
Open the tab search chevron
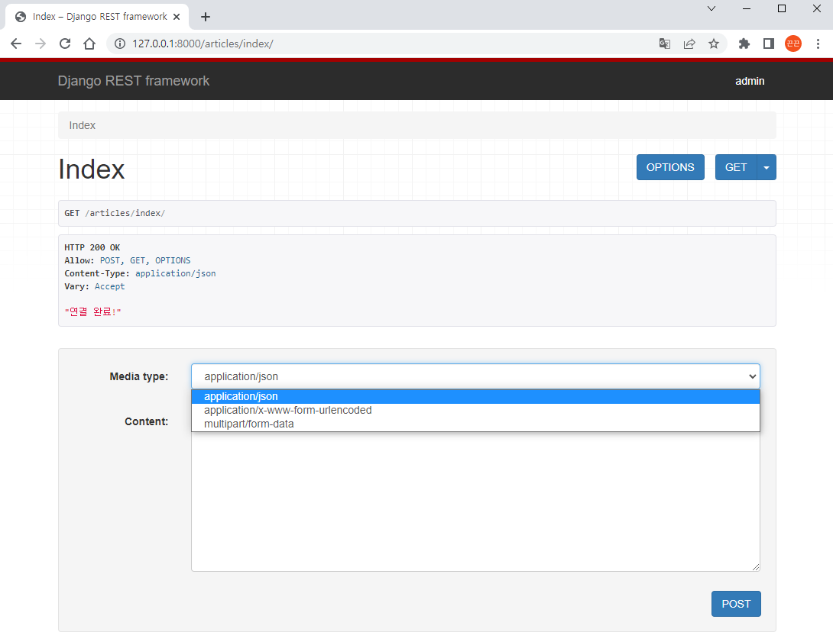(711, 8)
